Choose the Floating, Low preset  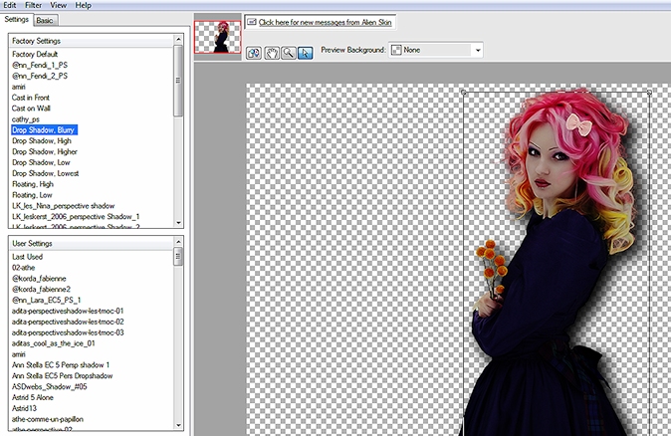click(x=32, y=195)
